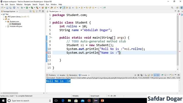Image resolution: width=183 pixels, height=103 pixels.
Task: Collapse the Test project node
Action: point(1,14)
